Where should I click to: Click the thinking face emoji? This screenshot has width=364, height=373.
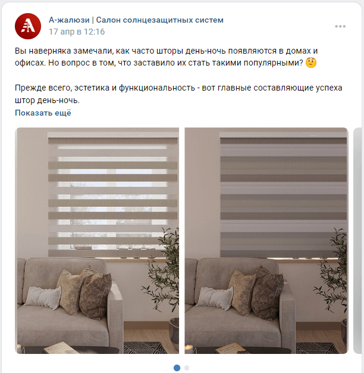(x=311, y=63)
